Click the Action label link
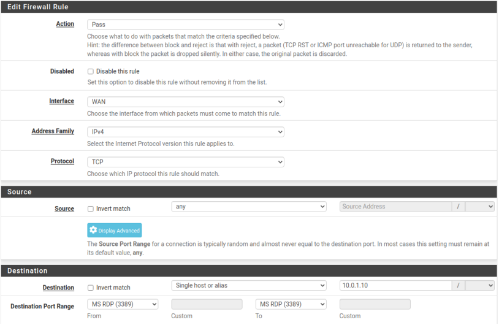This screenshot has height=325, width=499. [65, 24]
